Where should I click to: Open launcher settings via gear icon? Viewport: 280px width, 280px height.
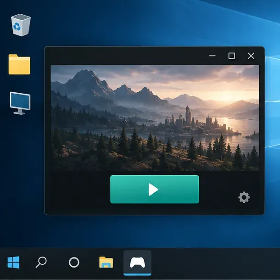tap(244, 197)
